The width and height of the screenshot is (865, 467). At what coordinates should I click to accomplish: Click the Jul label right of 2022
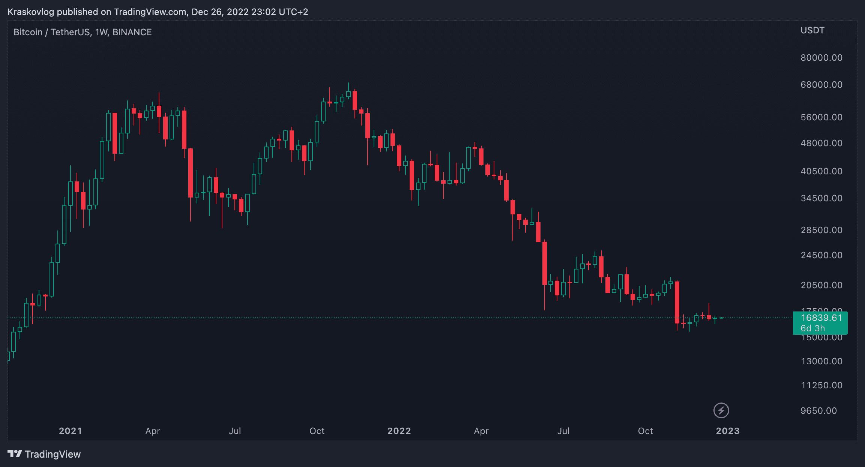point(563,431)
